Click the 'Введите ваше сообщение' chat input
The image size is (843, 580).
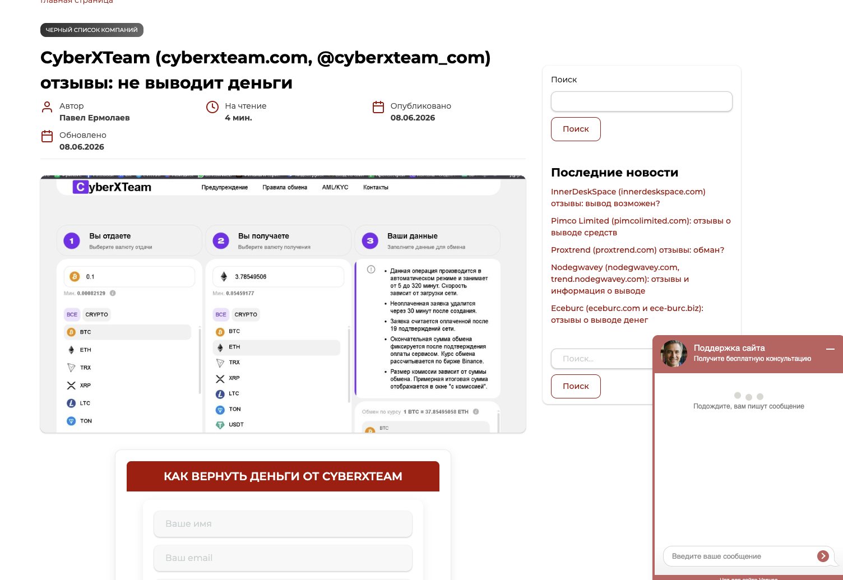click(740, 556)
